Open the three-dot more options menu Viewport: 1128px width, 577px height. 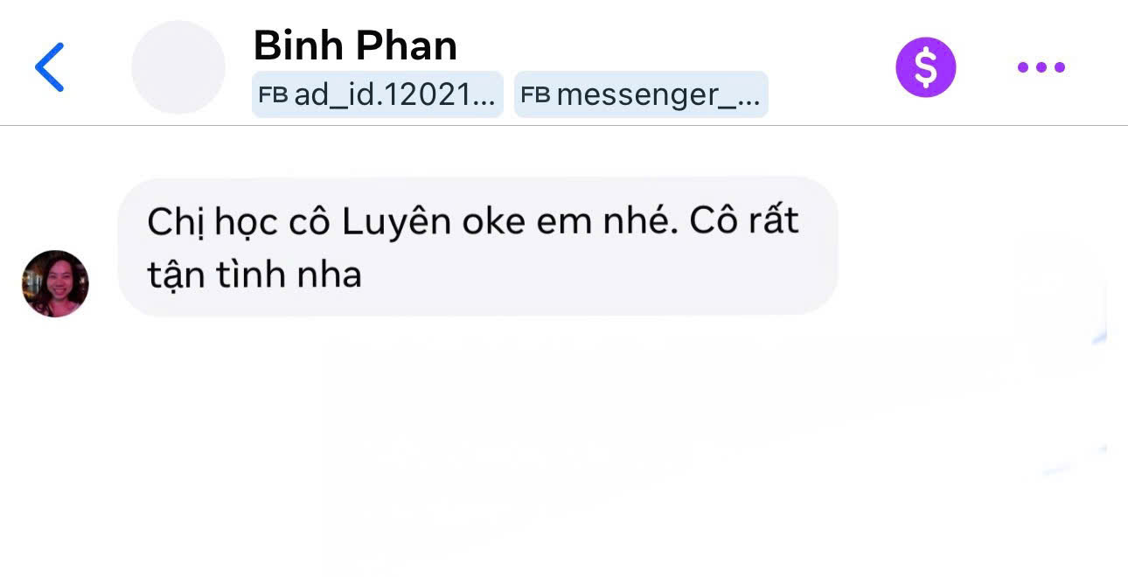pos(1041,67)
